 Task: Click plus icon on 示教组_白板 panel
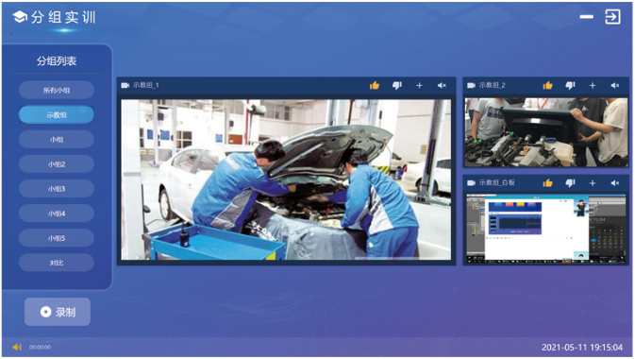tap(593, 183)
